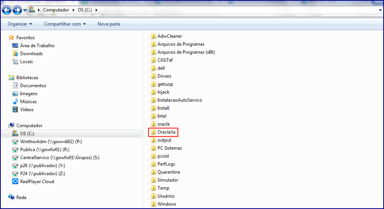Click the Windows folder icon
384x209 pixels.
[x=154, y=204]
